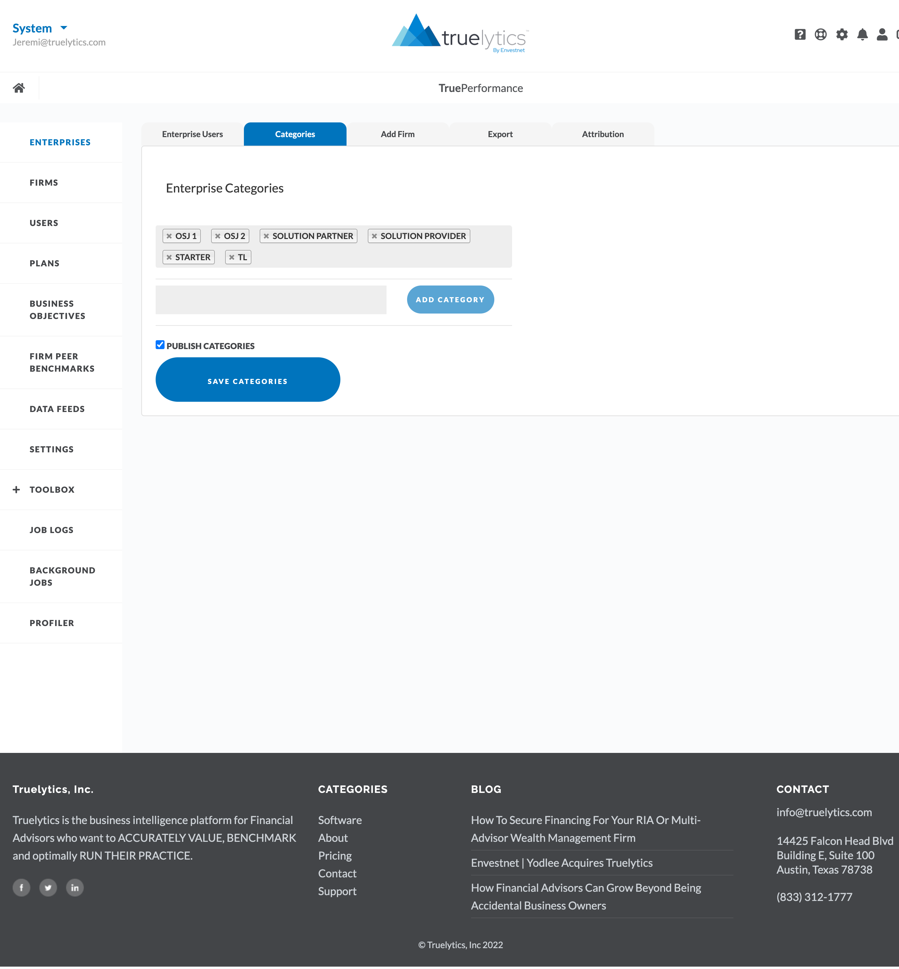
Task: Open the Software footer link
Action: pos(340,820)
